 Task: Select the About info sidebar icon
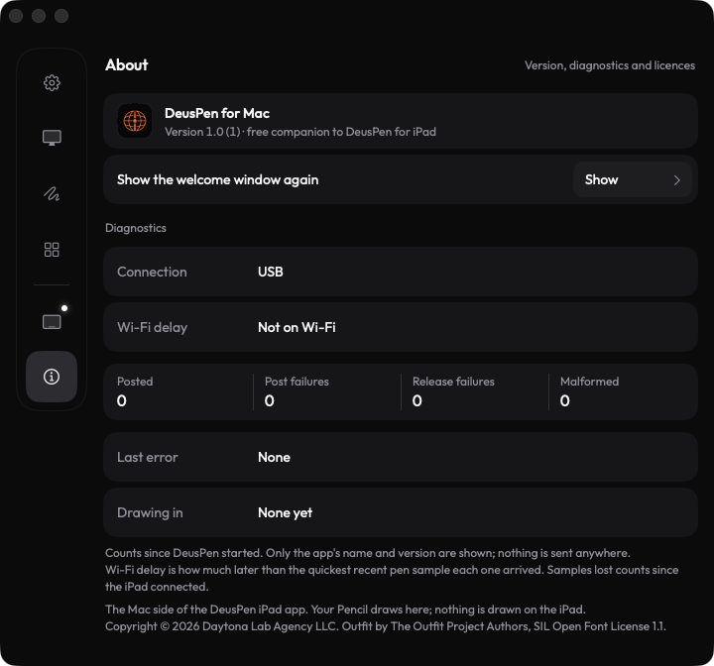(52, 377)
